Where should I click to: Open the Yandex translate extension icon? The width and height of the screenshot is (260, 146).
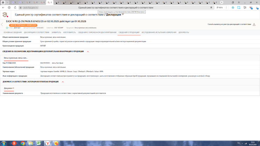click(x=245, y=8)
